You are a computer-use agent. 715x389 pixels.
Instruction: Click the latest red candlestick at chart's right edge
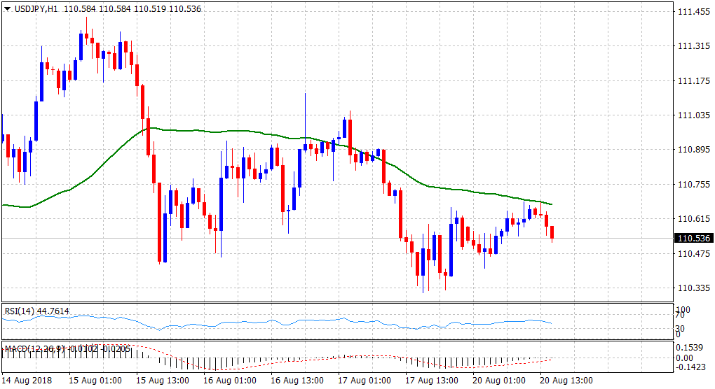(553, 232)
